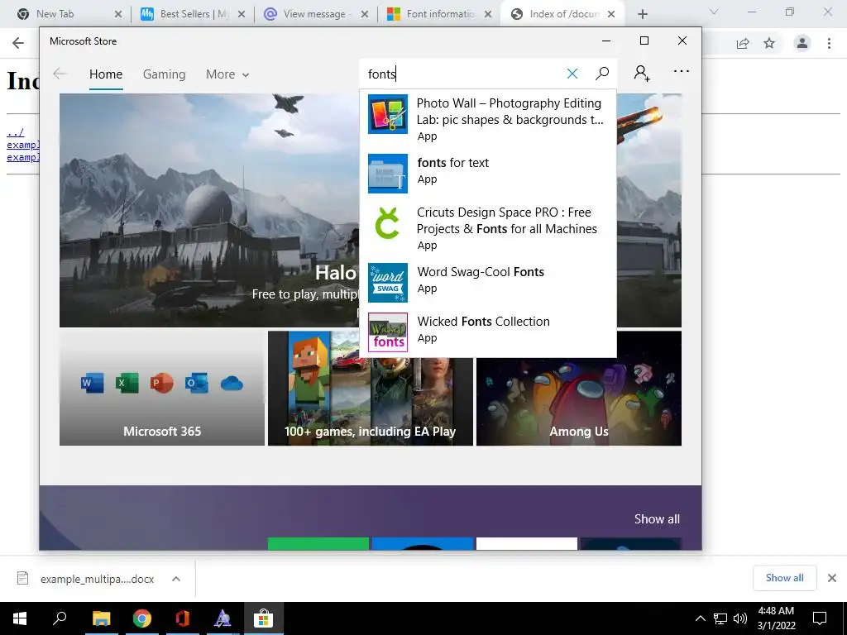Select 'fonts for text' suggestion text
The height and width of the screenshot is (635, 847).
(x=452, y=163)
